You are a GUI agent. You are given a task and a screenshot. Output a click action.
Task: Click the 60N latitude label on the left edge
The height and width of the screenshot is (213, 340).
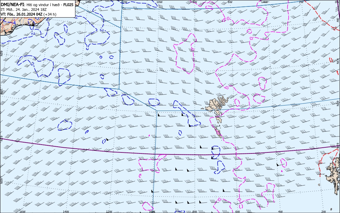click(1, 181)
